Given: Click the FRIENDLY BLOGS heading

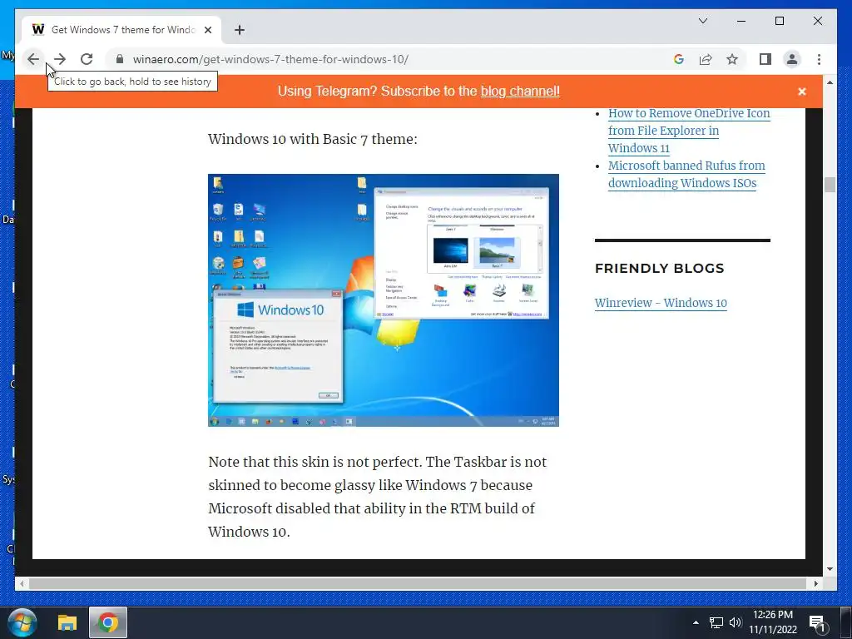Looking at the screenshot, I should pyautogui.click(x=659, y=269).
